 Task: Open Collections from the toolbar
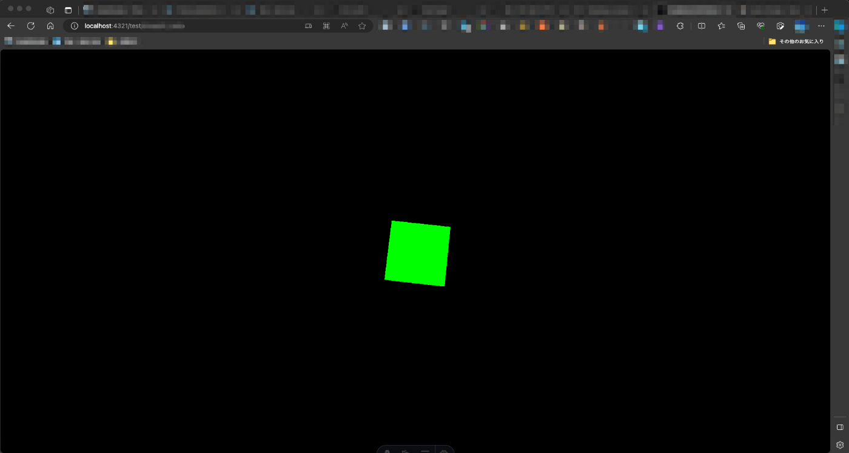(x=741, y=26)
